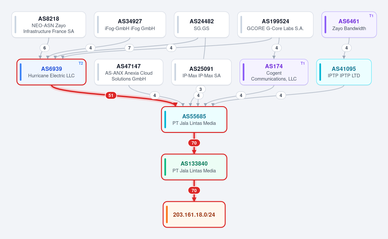
Task: Click the AS199524 GCORE node
Action: [275, 25]
